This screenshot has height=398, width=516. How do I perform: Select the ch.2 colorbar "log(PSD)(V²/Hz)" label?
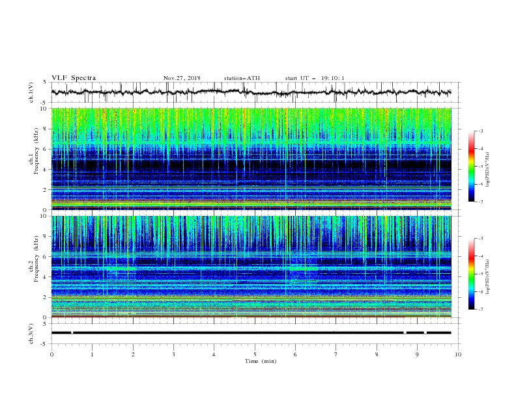point(487,277)
